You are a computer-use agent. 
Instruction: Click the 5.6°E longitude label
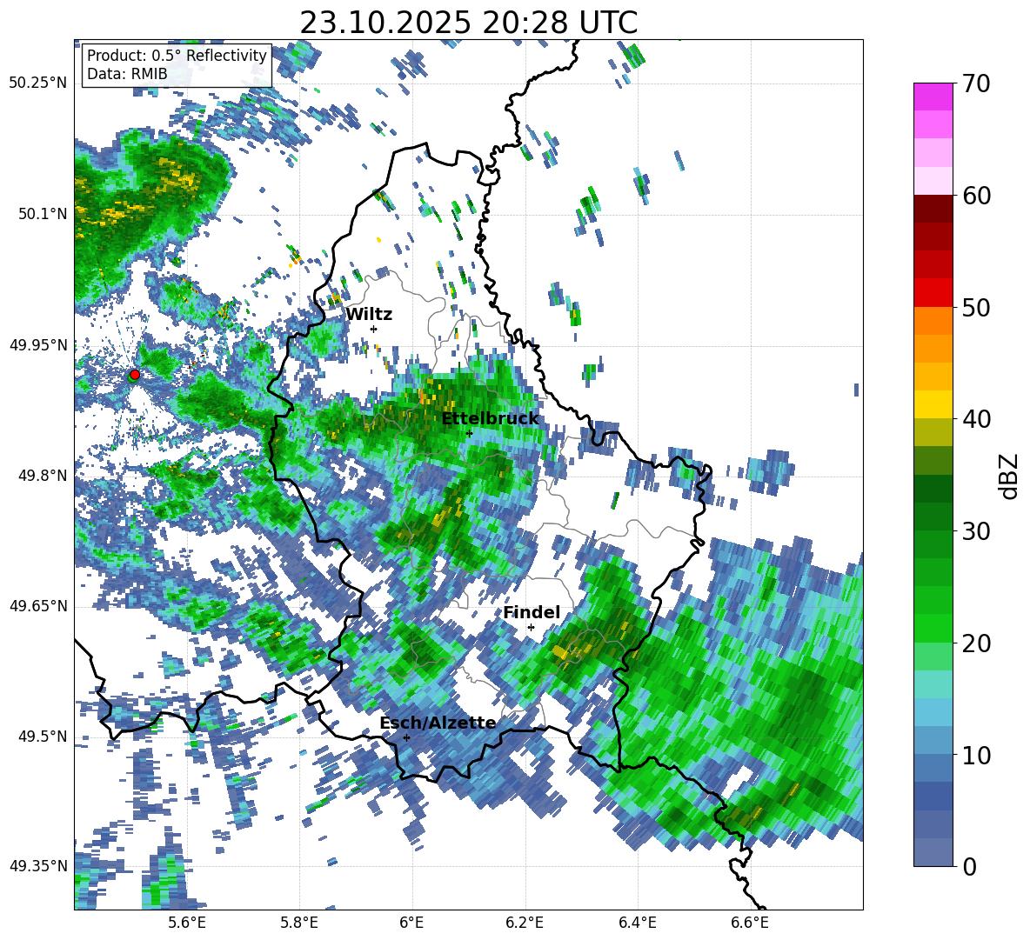tap(186, 923)
